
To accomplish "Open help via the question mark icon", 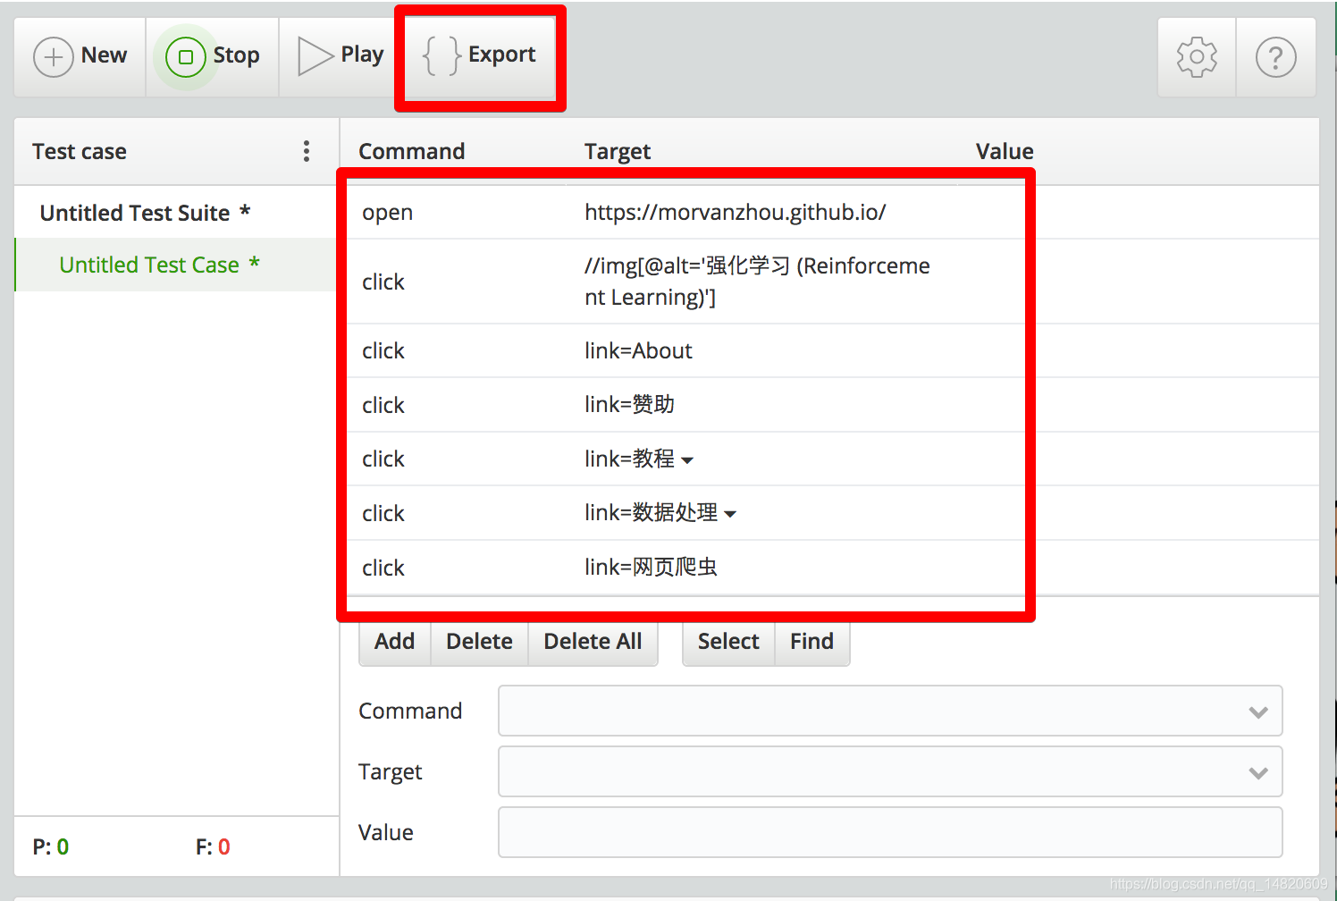I will 1275,57.
